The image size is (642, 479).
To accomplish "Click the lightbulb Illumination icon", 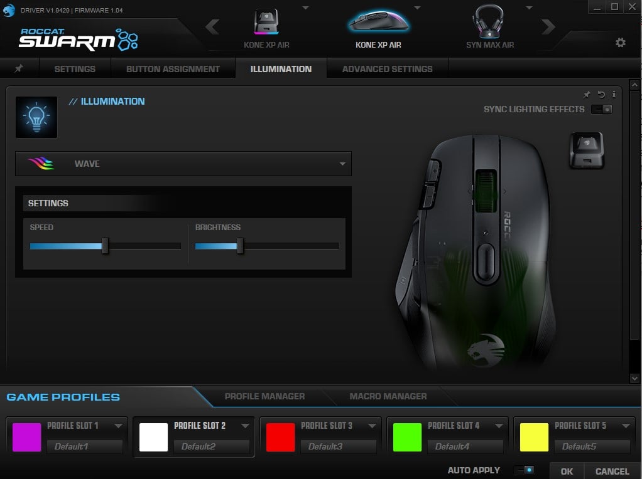I will (x=36, y=117).
